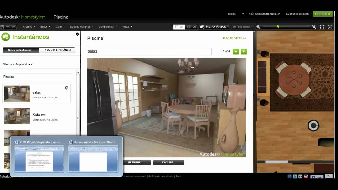Switch to 2D view
This screenshot has height=190, width=338.
coord(179,27)
